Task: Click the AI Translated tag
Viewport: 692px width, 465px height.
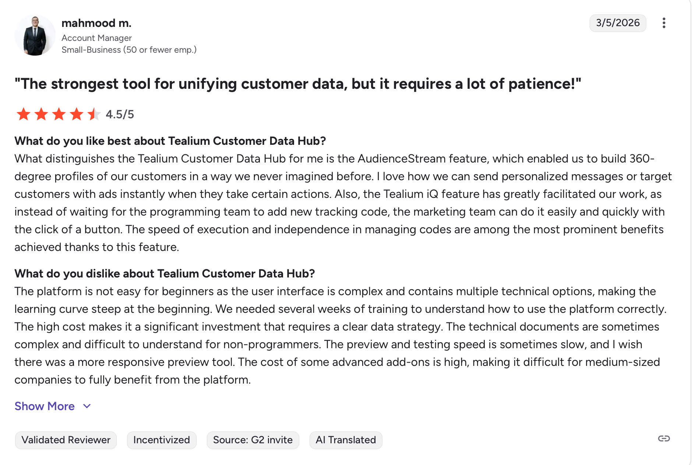Action: click(x=346, y=440)
